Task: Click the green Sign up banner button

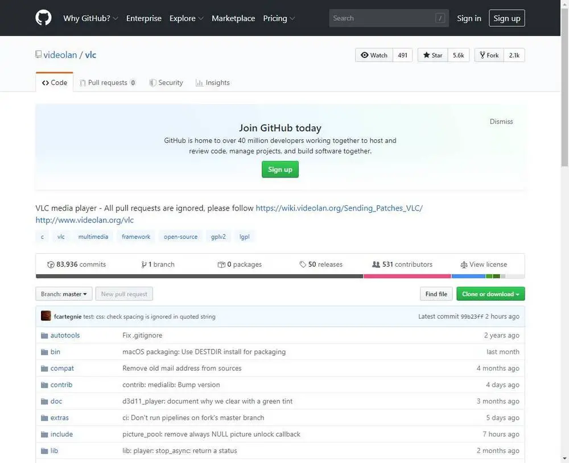Action: [x=280, y=170]
